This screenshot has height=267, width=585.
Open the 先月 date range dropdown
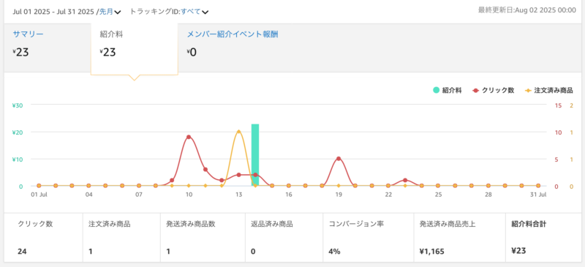[x=110, y=12]
